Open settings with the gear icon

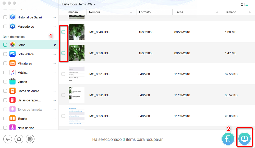pyautogui.click(x=30, y=139)
